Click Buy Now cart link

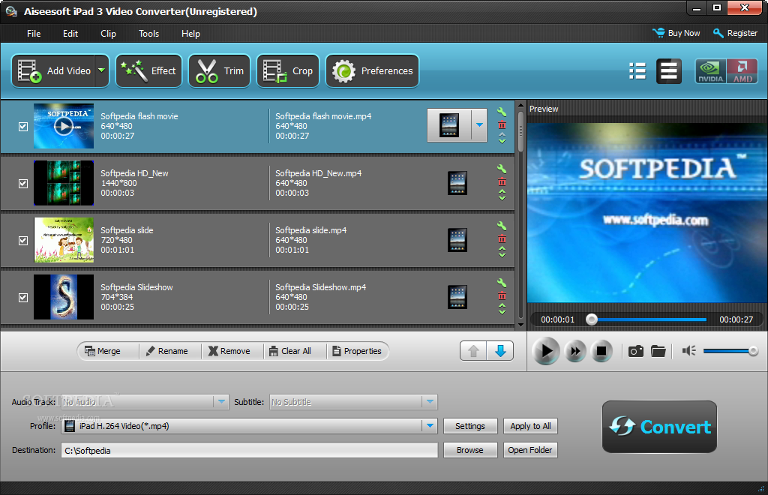coord(676,33)
